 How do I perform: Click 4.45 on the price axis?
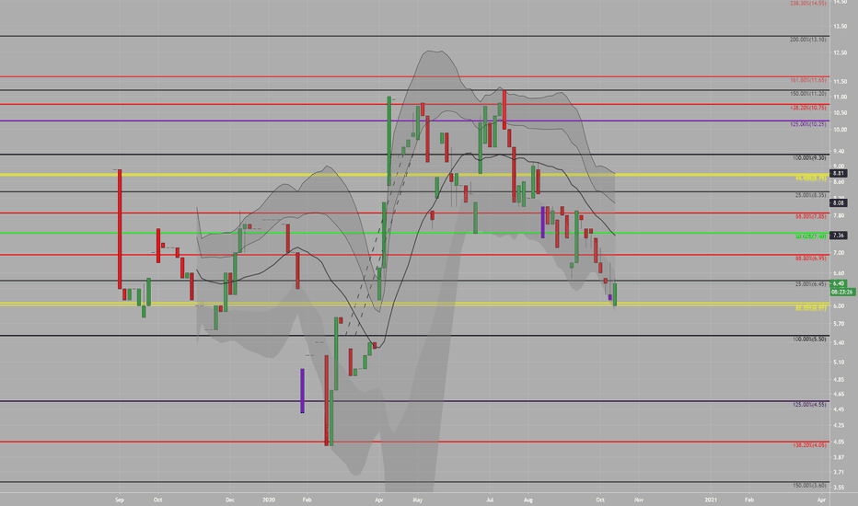click(839, 409)
